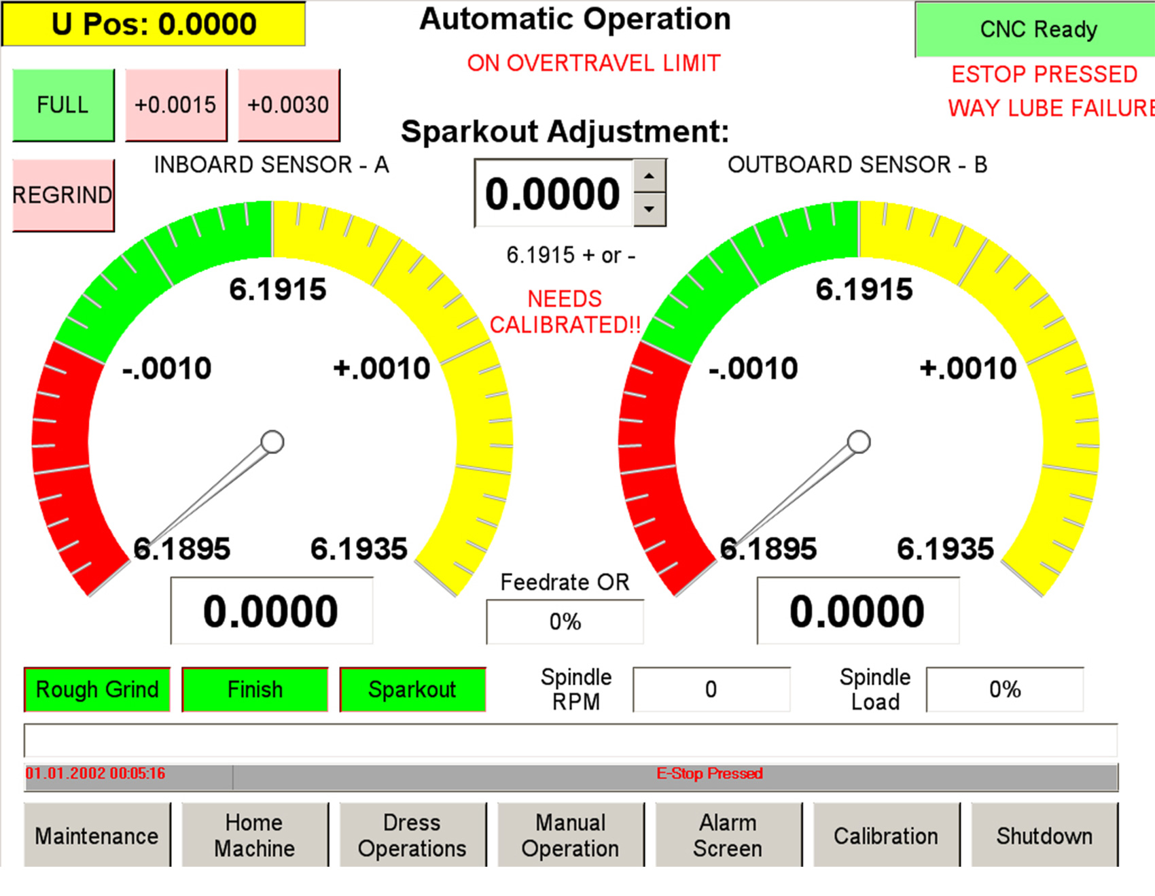Screen dimensions: 1155x896
Task: Open the Maintenance screen
Action: click(x=97, y=835)
